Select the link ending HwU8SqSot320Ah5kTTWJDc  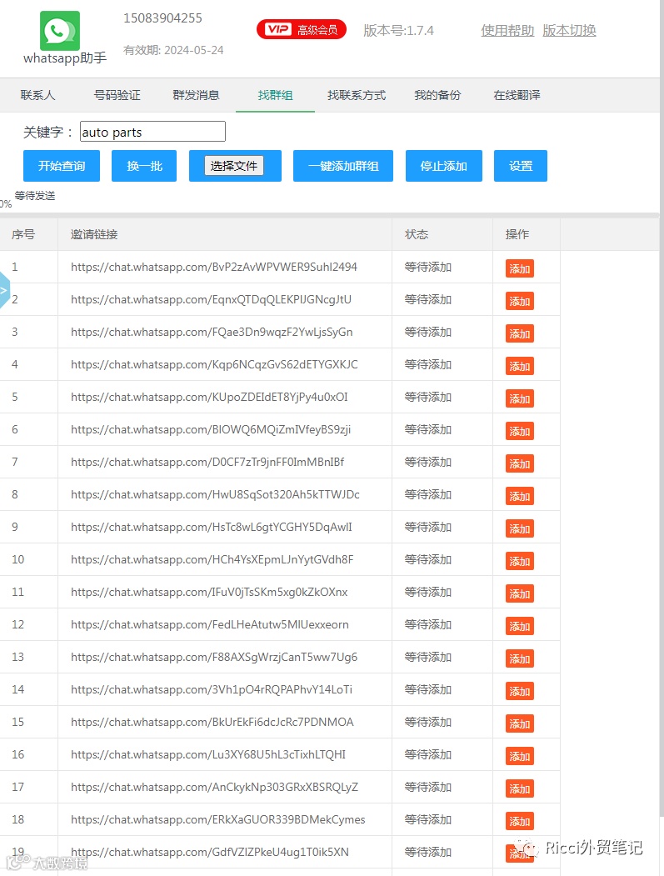point(215,494)
